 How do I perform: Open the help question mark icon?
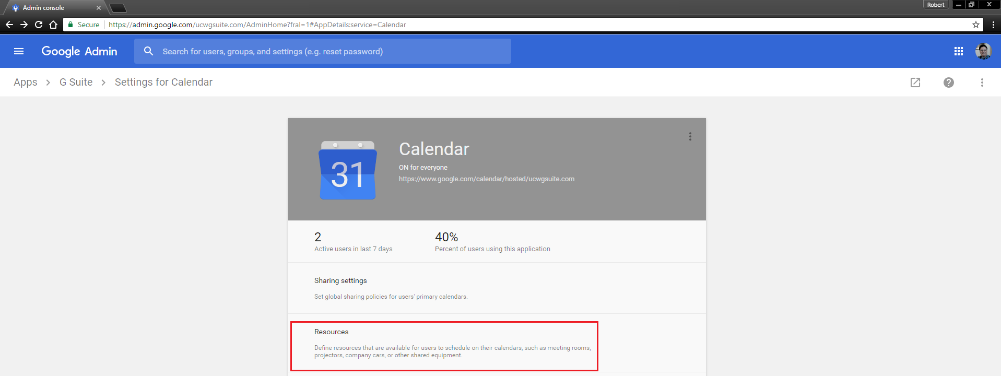pyautogui.click(x=949, y=83)
